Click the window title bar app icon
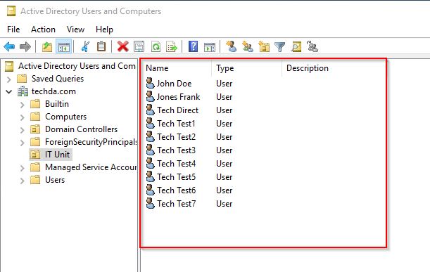Viewport: 430px width, 272px height. coord(11,11)
